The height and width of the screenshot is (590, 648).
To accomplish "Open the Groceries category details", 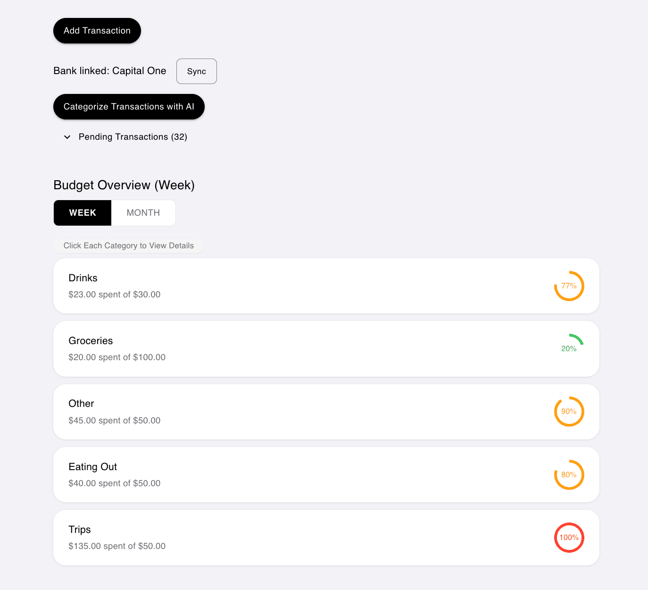I will (x=326, y=349).
